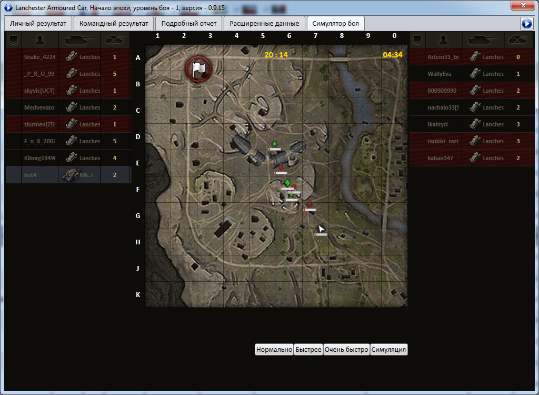This screenshot has width=539, height=395.
Task: Select the Симулятор боя tab
Action: pyautogui.click(x=335, y=24)
